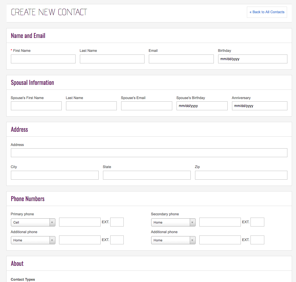Focus the Spouse's First Name field
The image size is (296, 282).
point(36,106)
